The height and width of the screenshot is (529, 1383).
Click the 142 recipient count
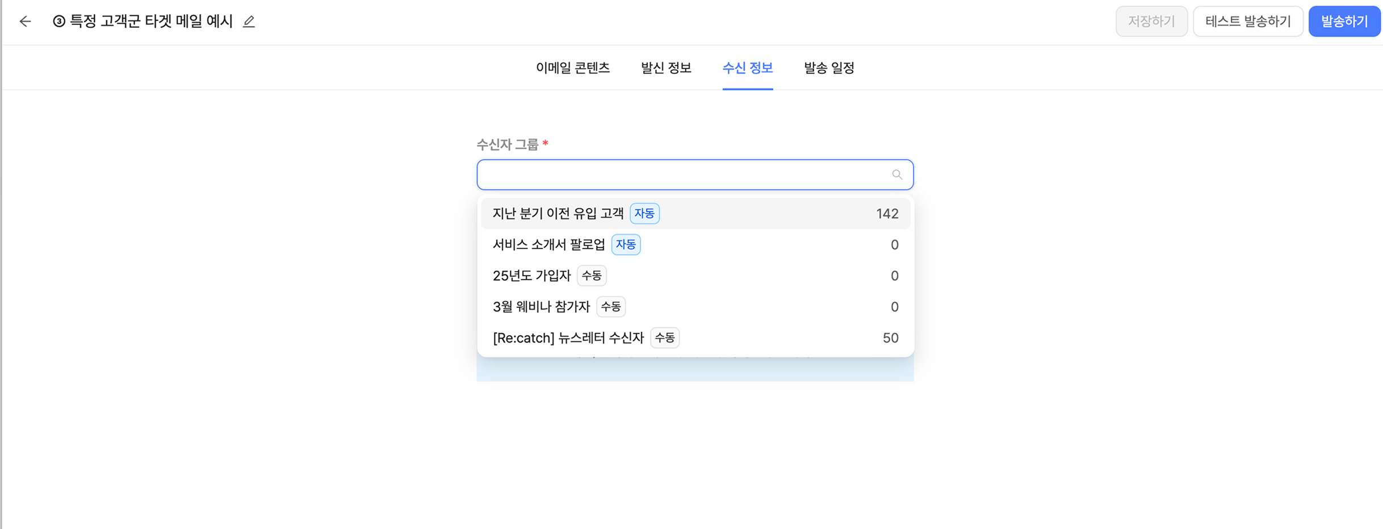[887, 214]
